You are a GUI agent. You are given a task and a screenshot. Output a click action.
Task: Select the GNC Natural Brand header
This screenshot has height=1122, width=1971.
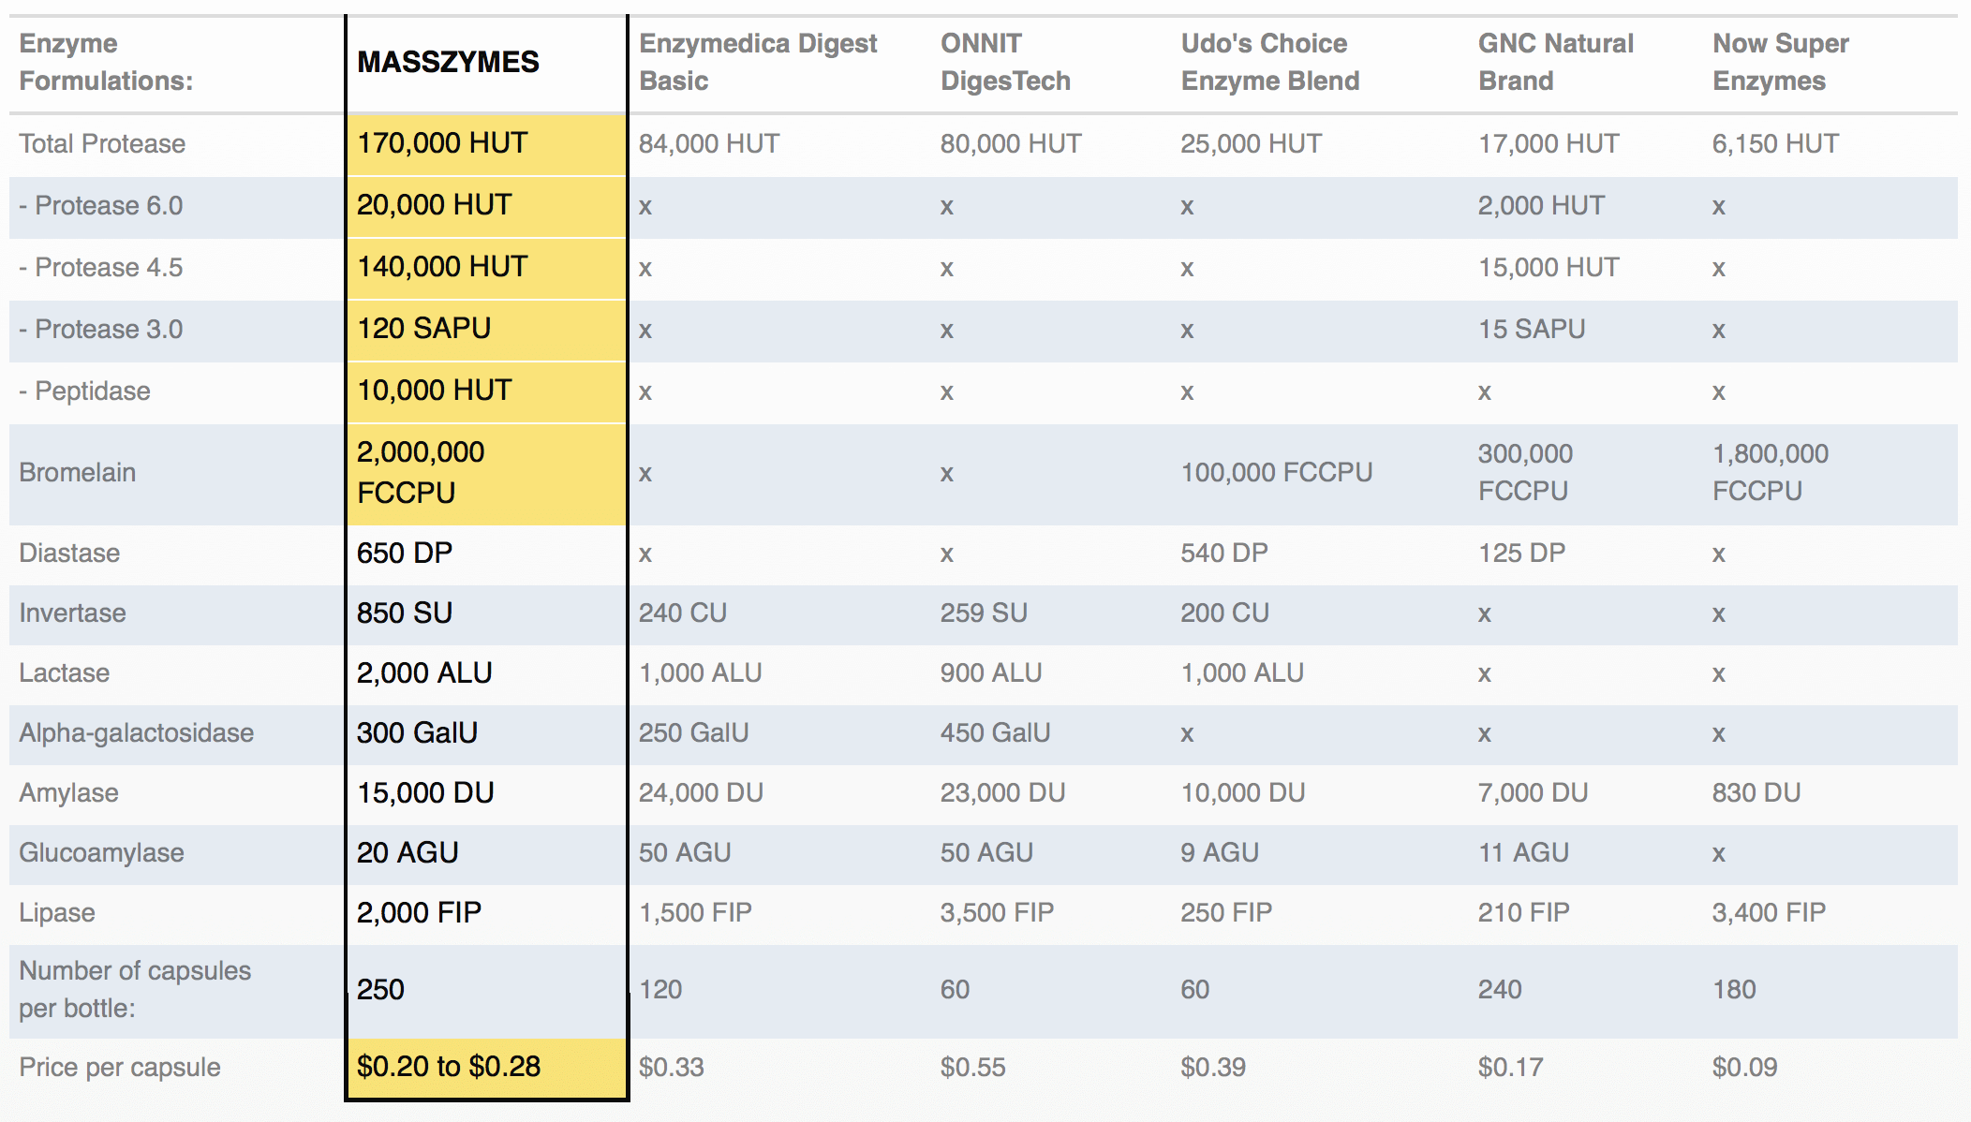click(1555, 62)
